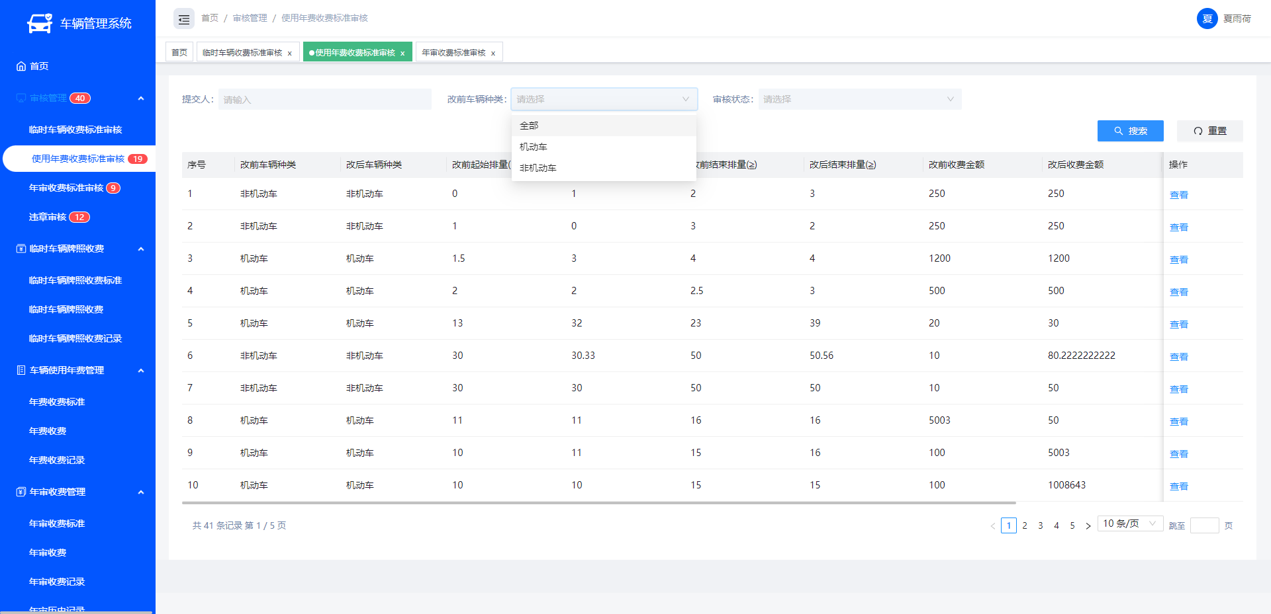Click the 改后收费金额 column header
Viewport: 1271px width, 614px height.
[1076, 165]
